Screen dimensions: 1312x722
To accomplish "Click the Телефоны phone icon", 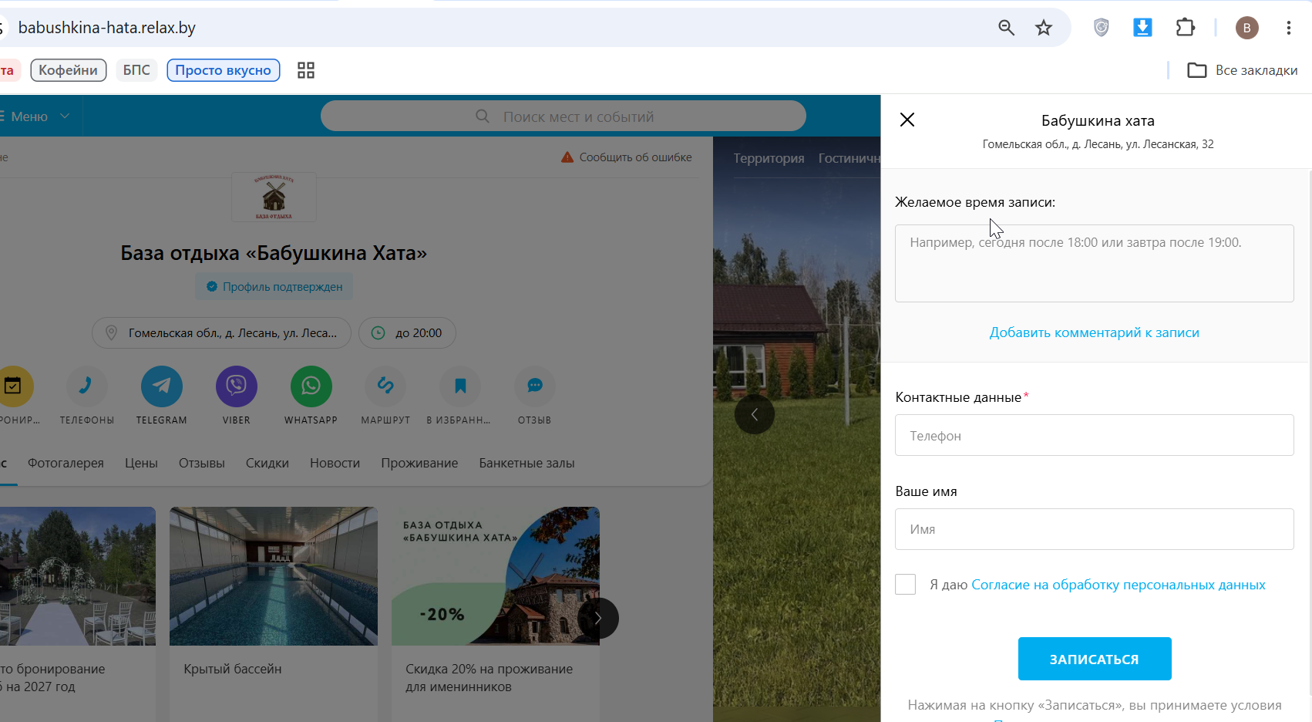I will [87, 386].
